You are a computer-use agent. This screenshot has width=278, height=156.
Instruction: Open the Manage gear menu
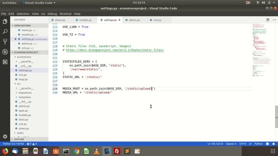[5, 136]
